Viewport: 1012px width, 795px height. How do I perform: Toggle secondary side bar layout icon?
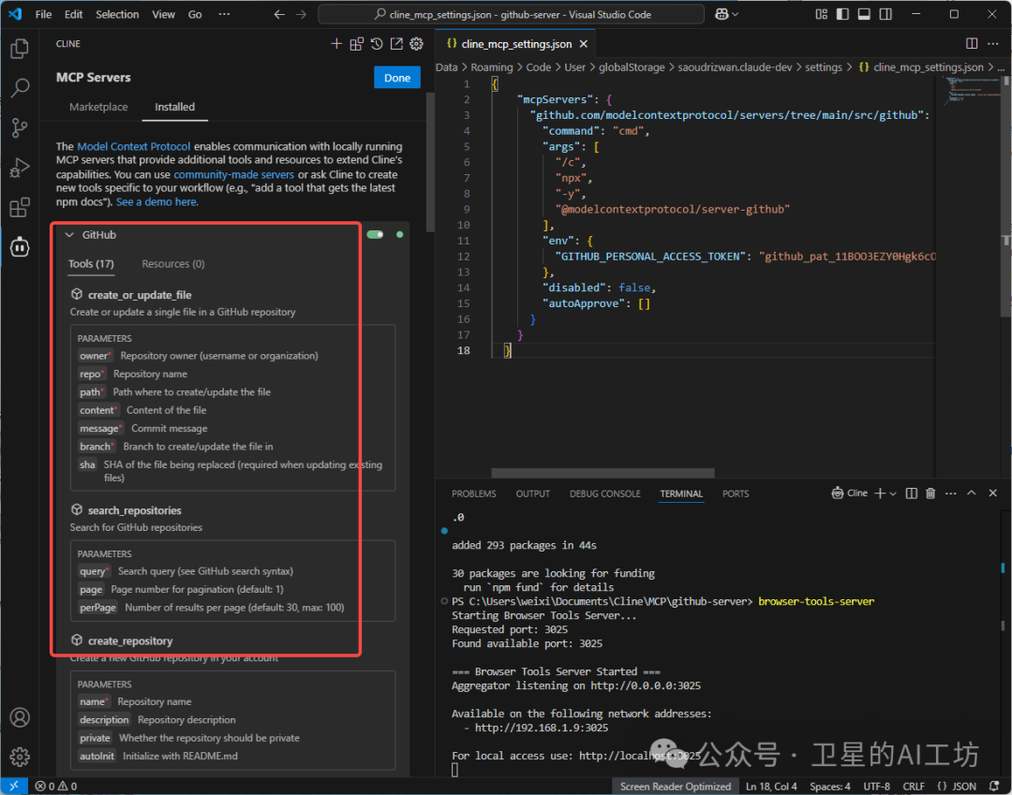pyautogui.click(x=885, y=14)
